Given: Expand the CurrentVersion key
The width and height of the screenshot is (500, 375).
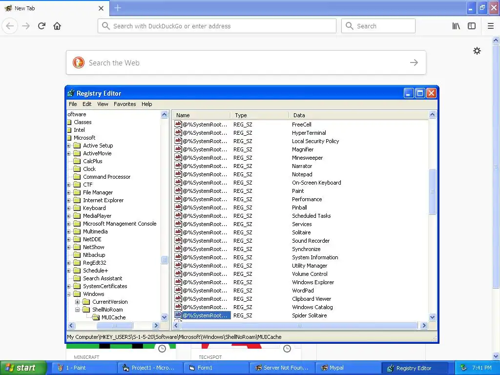Looking at the screenshot, I should click(x=77, y=302).
